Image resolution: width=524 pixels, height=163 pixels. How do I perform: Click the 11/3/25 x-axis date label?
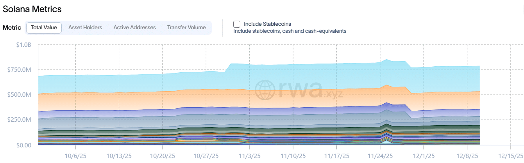coord(249,156)
